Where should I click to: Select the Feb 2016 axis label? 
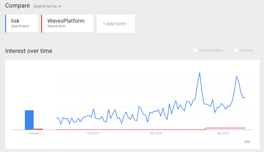(93, 133)
